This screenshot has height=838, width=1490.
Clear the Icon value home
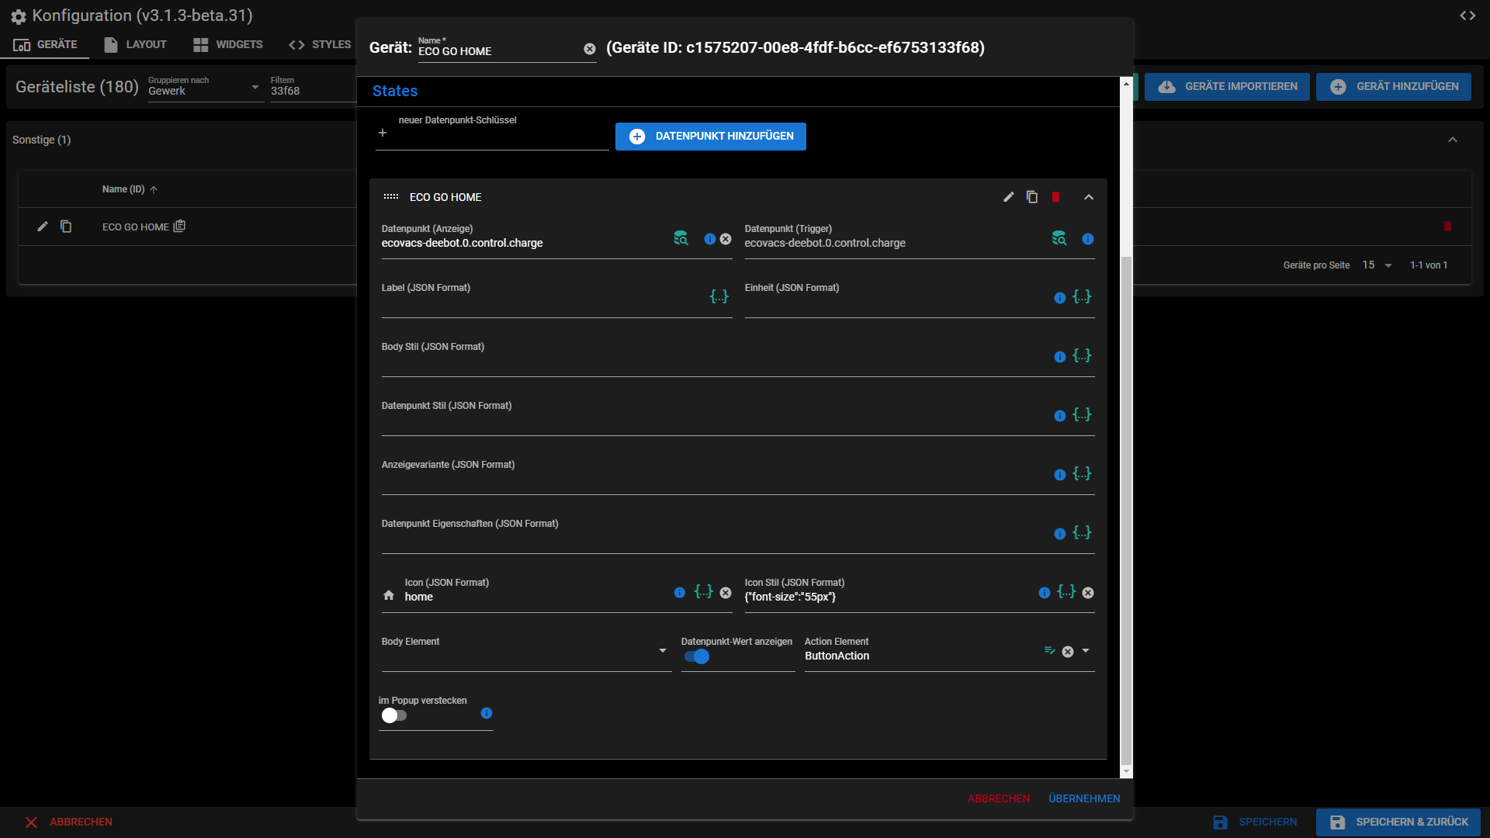click(726, 593)
